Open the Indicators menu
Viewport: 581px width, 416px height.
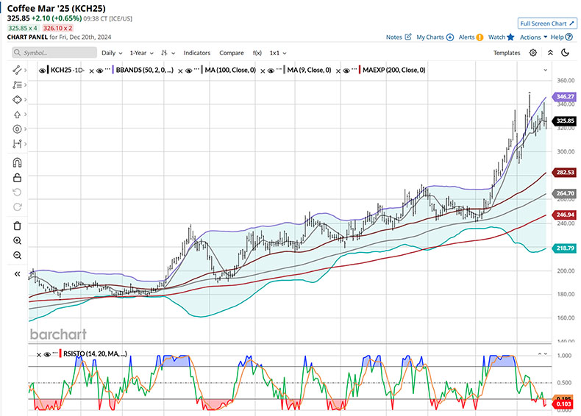pos(197,53)
